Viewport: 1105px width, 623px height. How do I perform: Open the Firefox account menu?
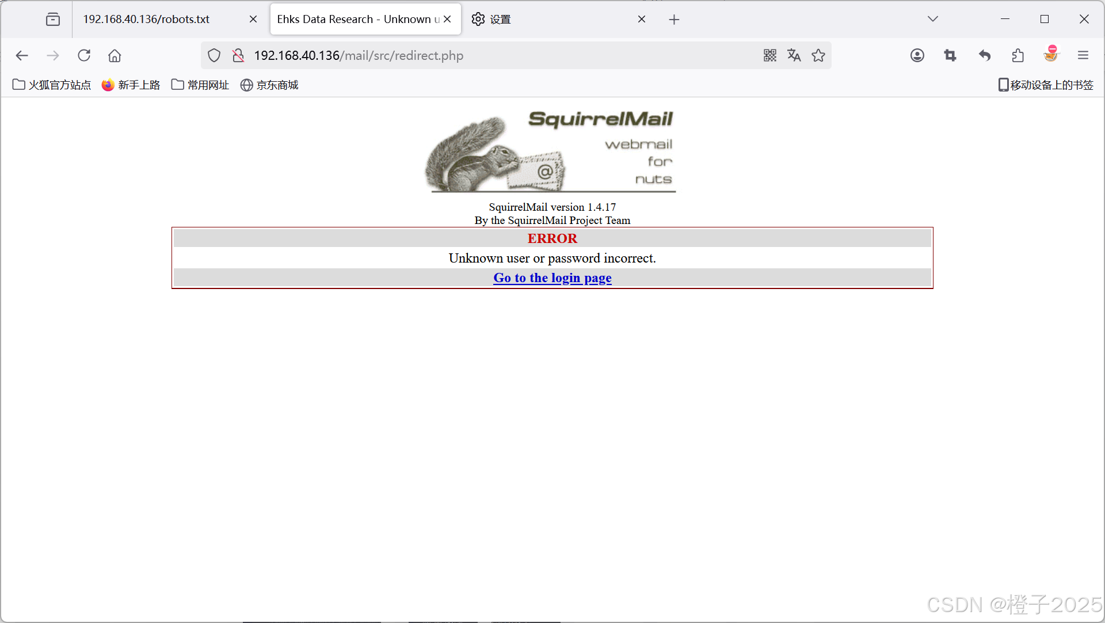point(917,55)
